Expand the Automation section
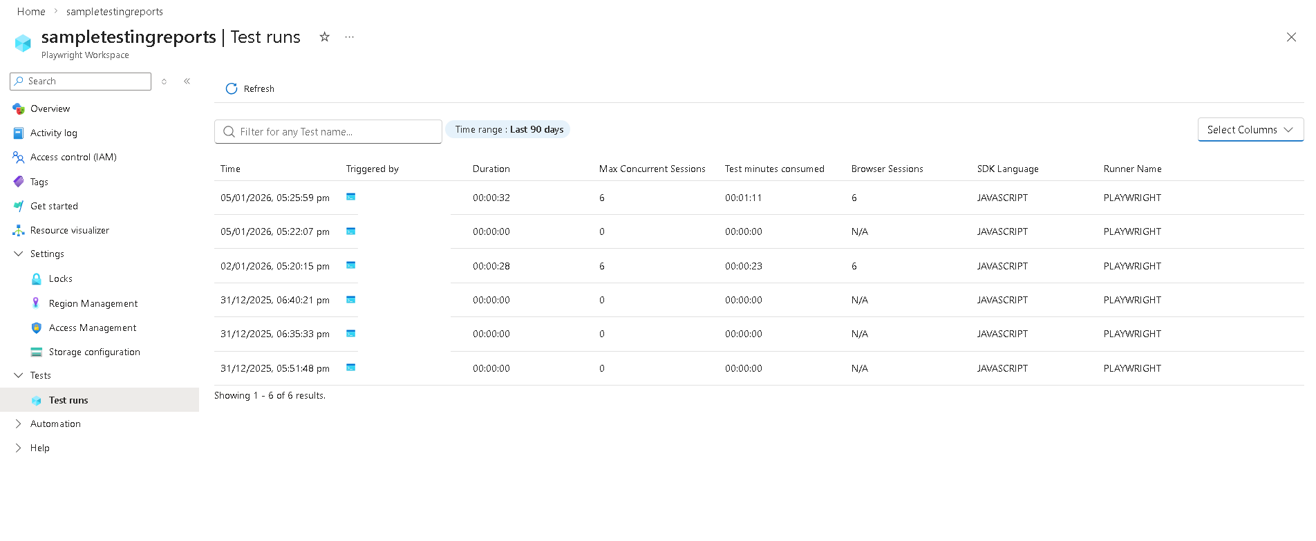 point(19,424)
